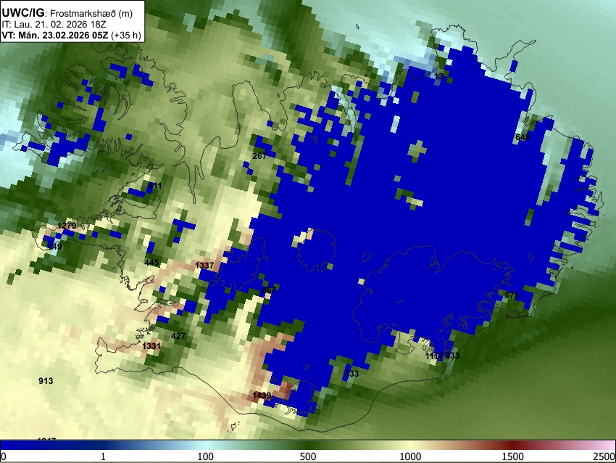Click the color scale label '0'

(4, 456)
